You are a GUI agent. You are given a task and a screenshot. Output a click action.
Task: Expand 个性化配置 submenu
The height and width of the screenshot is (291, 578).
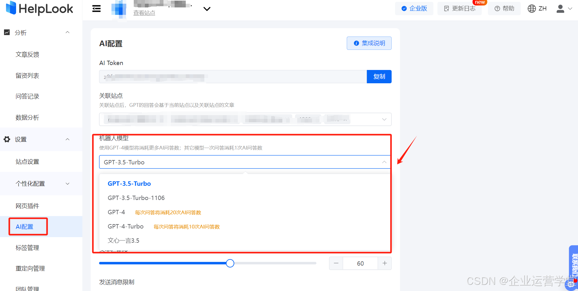point(41,184)
